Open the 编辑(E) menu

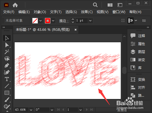(24, 12)
